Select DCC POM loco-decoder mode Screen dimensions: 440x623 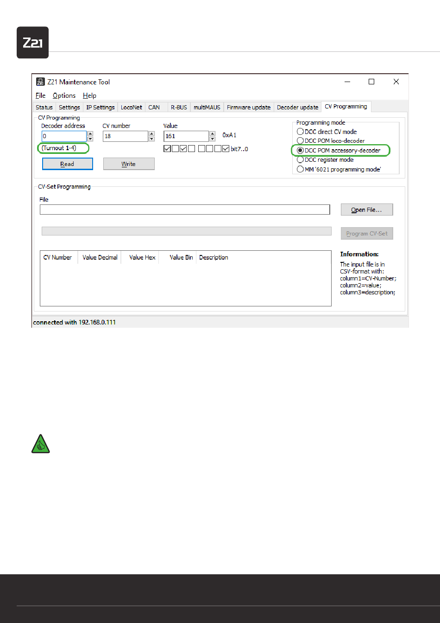click(301, 141)
